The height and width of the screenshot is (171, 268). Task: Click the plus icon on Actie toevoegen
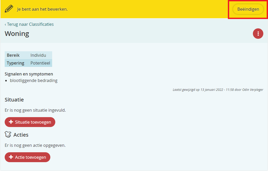[11, 157]
